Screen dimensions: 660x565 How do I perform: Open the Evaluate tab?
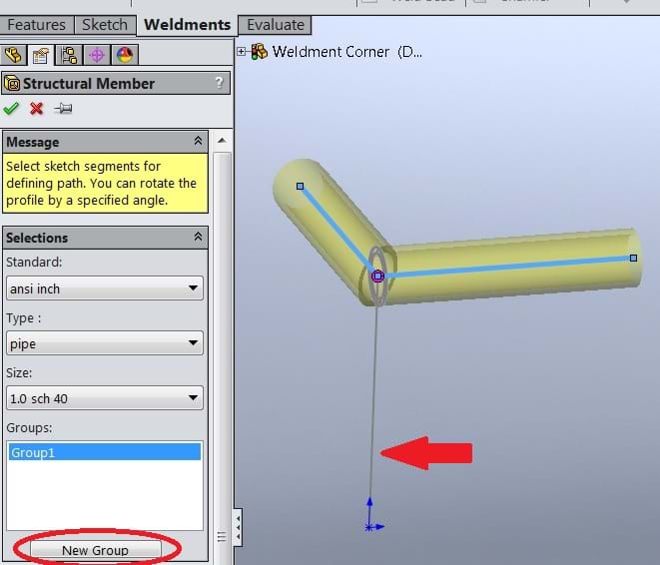pyautogui.click(x=276, y=25)
